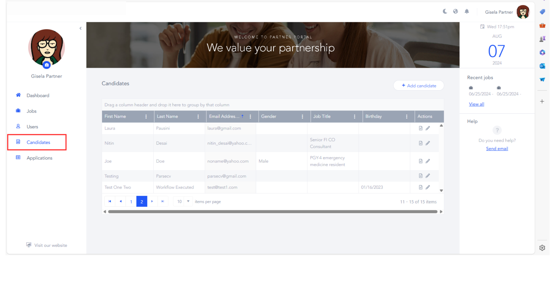View details icon for Test One Two
The width and height of the screenshot is (555, 282).
[x=421, y=187]
